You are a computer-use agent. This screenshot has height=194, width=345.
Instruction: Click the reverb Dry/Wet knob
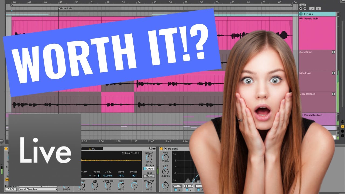pos(149,185)
